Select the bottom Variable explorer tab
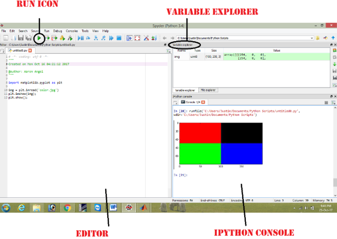 tap(185, 90)
